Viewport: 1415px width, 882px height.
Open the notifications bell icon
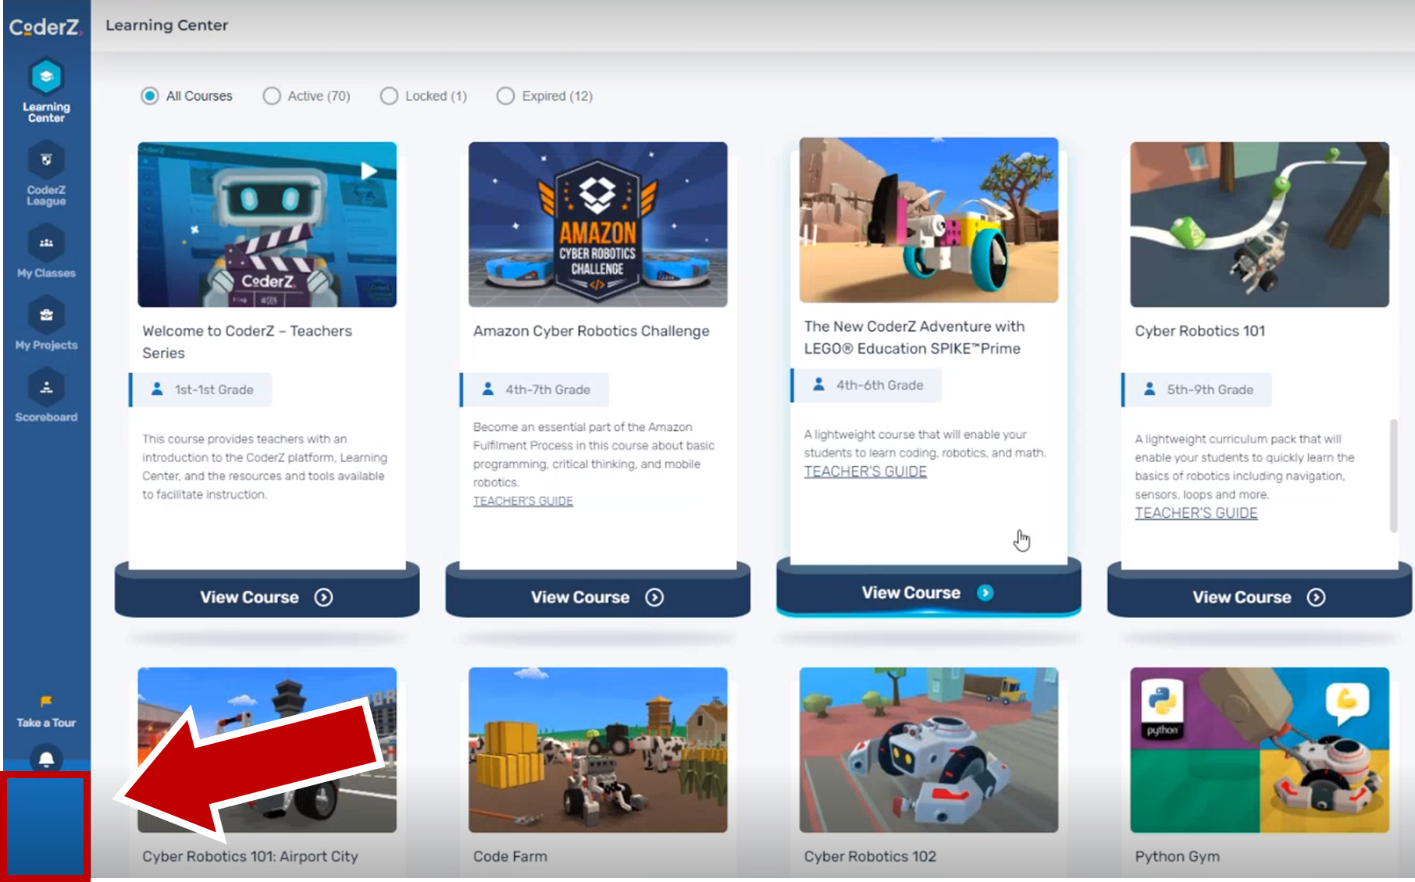pos(46,759)
